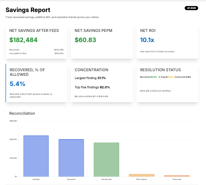Click the Still in dispute bar
Screen dimensions: 206x185
[x=142, y=175]
